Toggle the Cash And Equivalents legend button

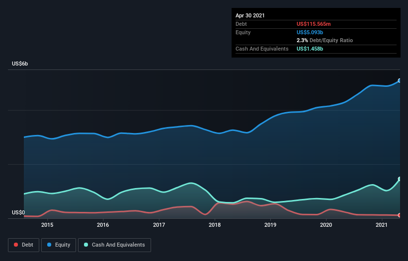coord(114,245)
